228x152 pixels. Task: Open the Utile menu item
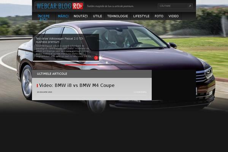pyautogui.click(x=97, y=16)
